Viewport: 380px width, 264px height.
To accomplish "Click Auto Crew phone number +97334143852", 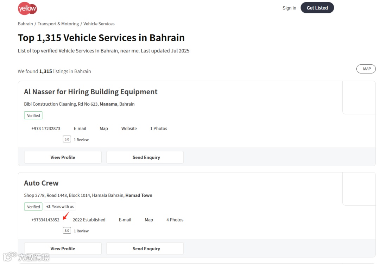I will click(x=45, y=220).
